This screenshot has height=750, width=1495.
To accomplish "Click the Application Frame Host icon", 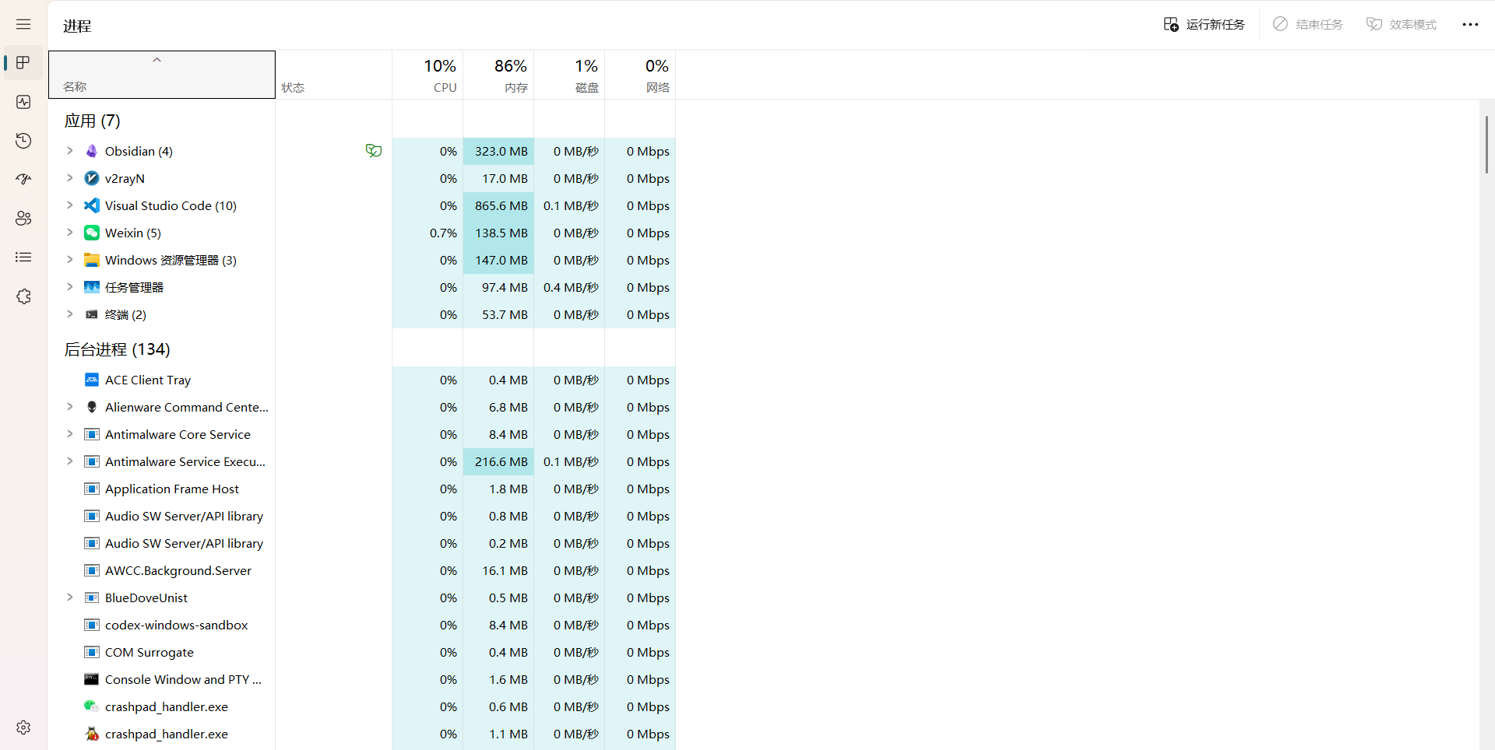I will point(92,489).
